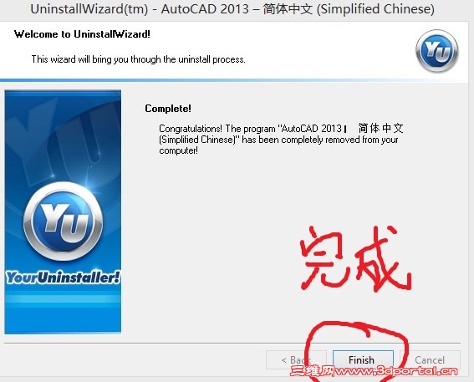
Task: Click the divider line above buttons
Action: click(232, 343)
